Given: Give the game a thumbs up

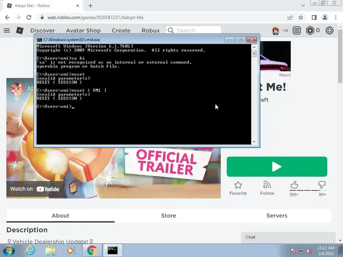Looking at the screenshot, I should pos(294,185).
